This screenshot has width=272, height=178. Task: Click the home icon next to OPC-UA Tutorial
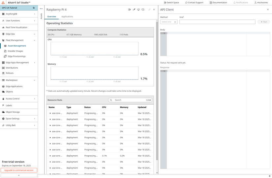[x=34, y=8]
